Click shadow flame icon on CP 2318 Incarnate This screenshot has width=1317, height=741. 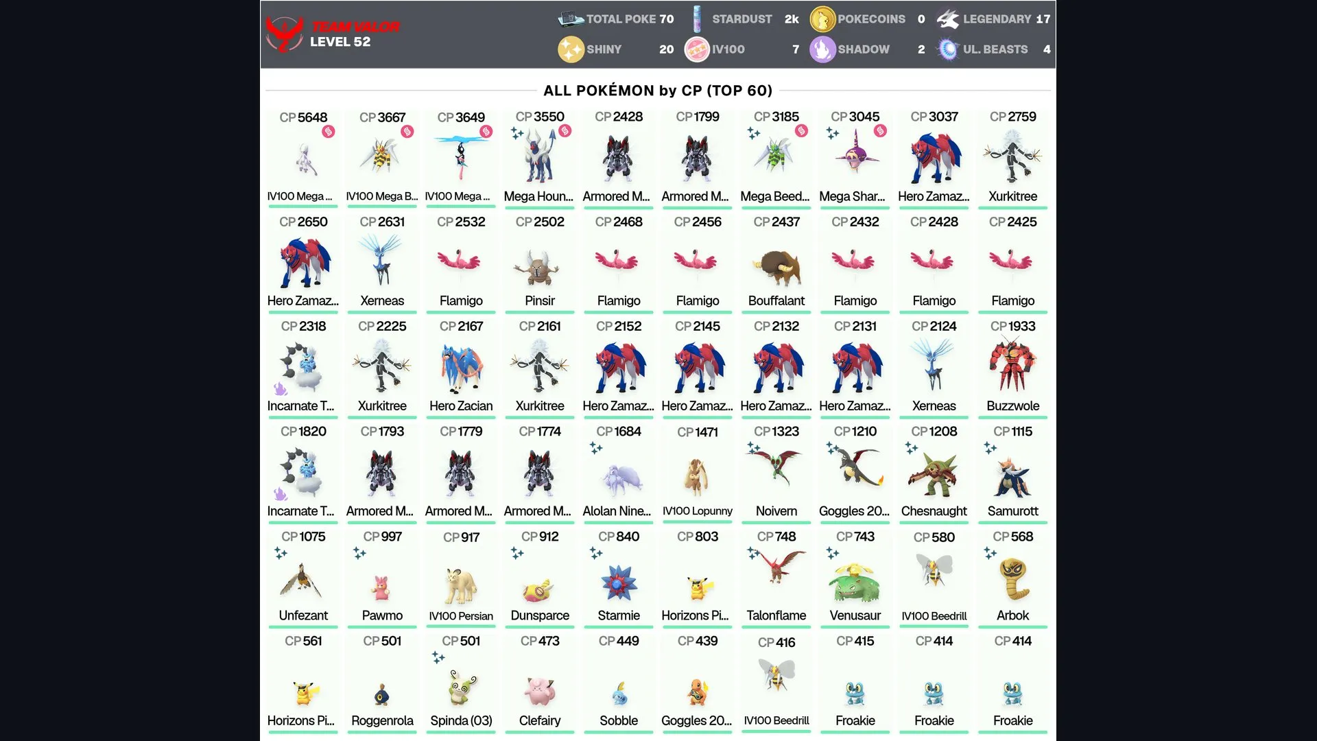280,389
